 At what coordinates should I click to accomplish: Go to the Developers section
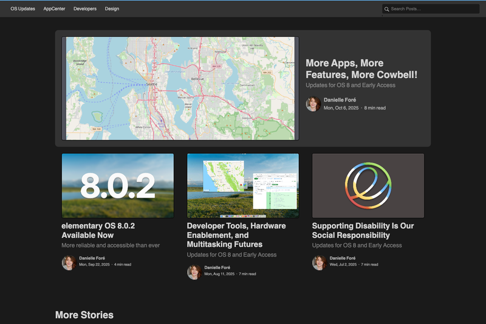pos(85,9)
